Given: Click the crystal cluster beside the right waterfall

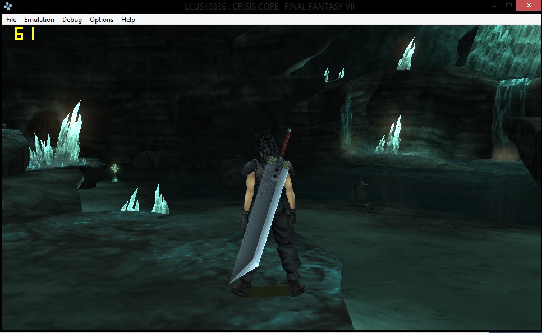Looking at the screenshot, I should [x=391, y=136].
